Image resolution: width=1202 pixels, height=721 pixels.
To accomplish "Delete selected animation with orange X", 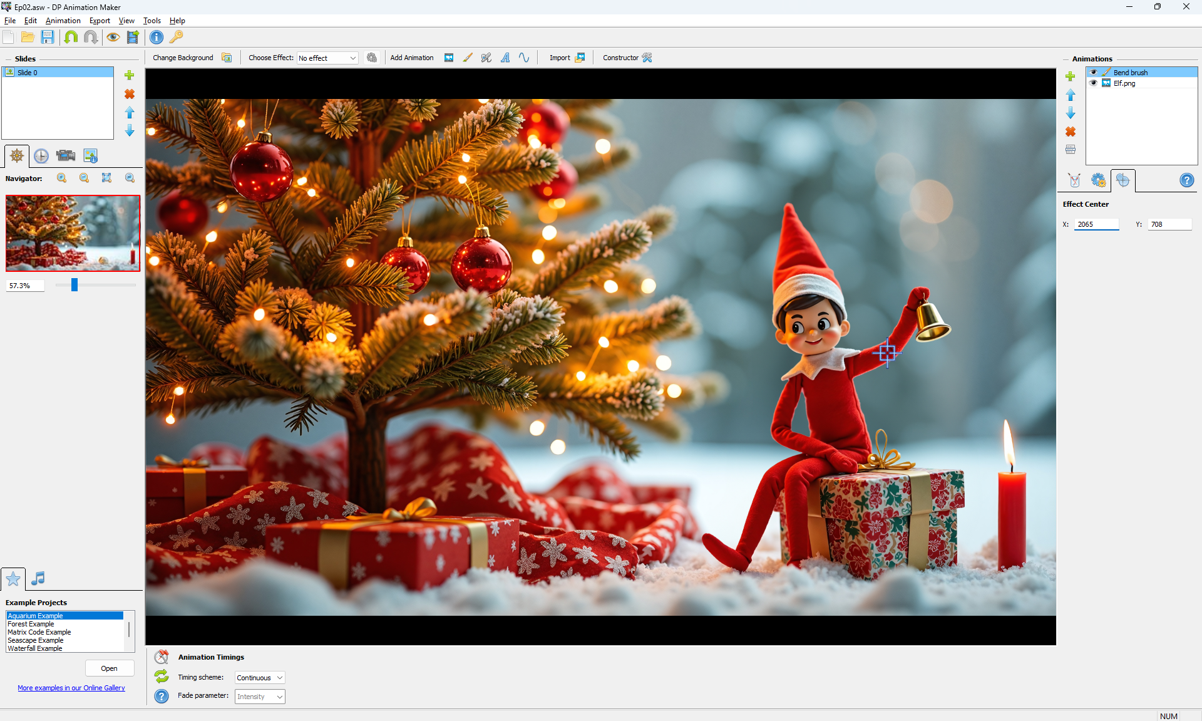I will click(1071, 132).
